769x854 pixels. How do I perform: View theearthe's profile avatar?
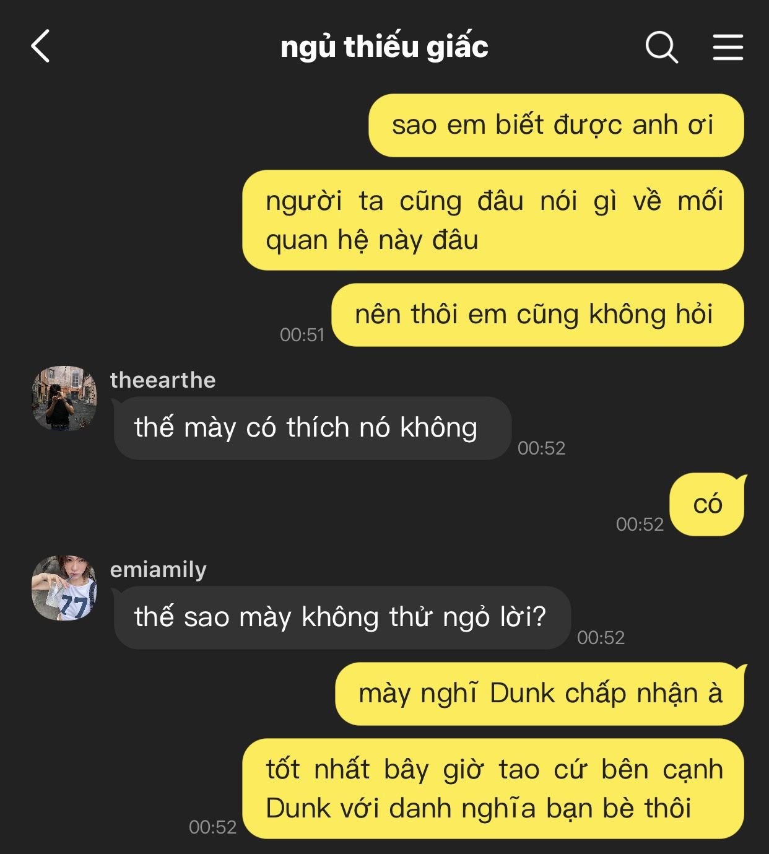[64, 398]
